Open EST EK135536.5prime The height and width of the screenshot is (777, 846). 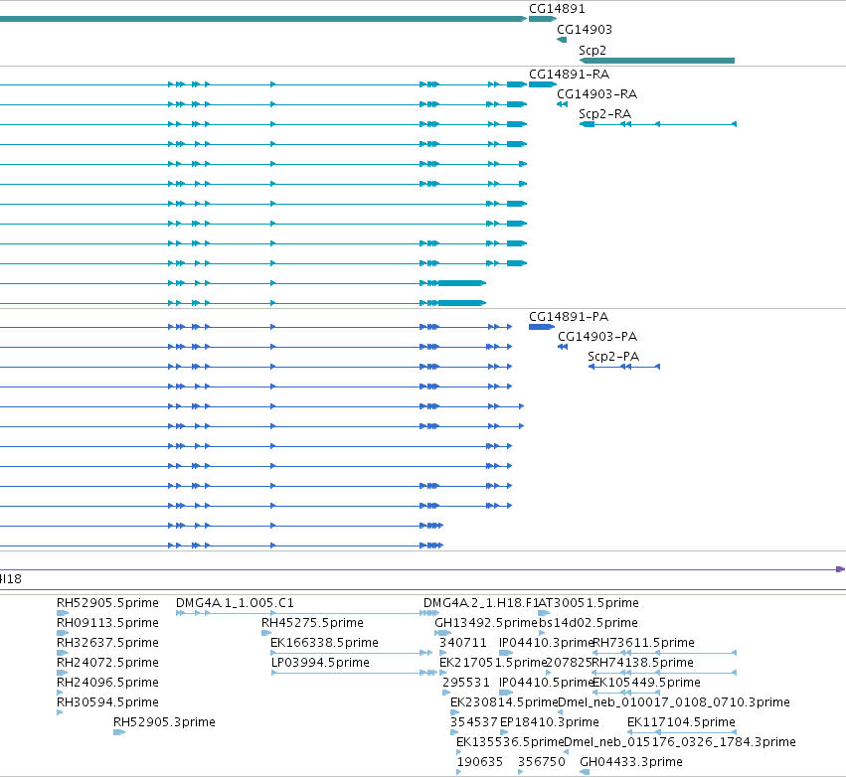pyautogui.click(x=510, y=742)
